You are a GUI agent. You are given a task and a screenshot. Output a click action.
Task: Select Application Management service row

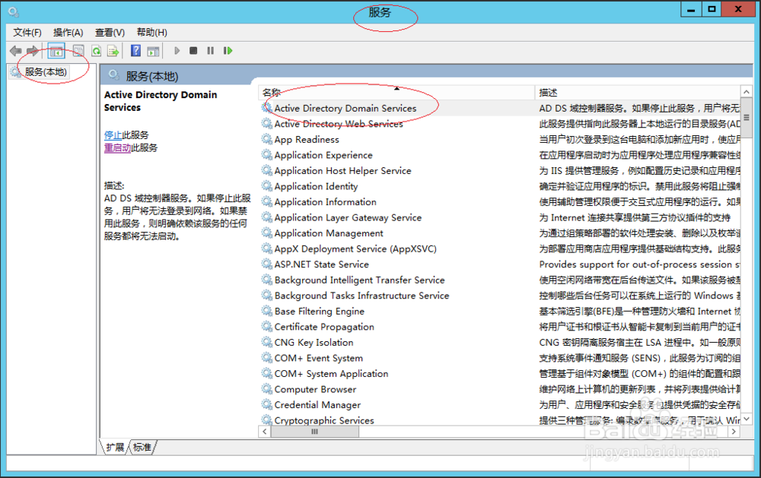coord(500,233)
